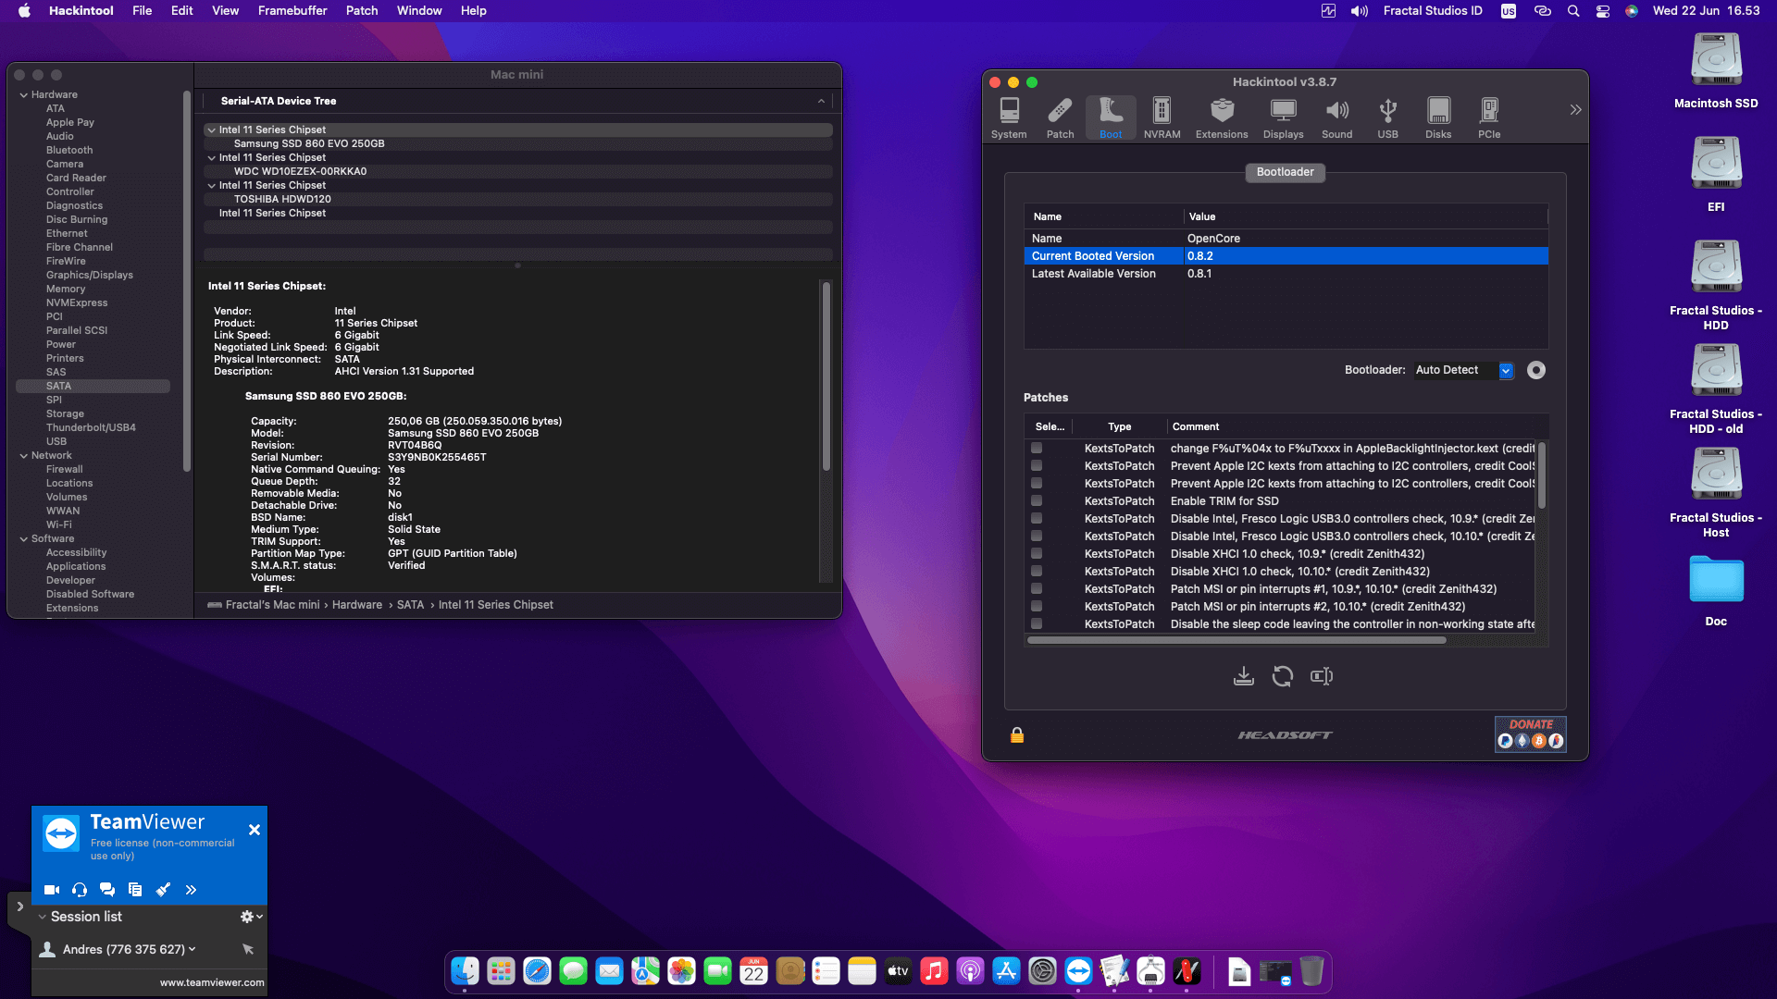This screenshot has width=1777, height=999.
Task: Open the Window menu
Action: 419,11
